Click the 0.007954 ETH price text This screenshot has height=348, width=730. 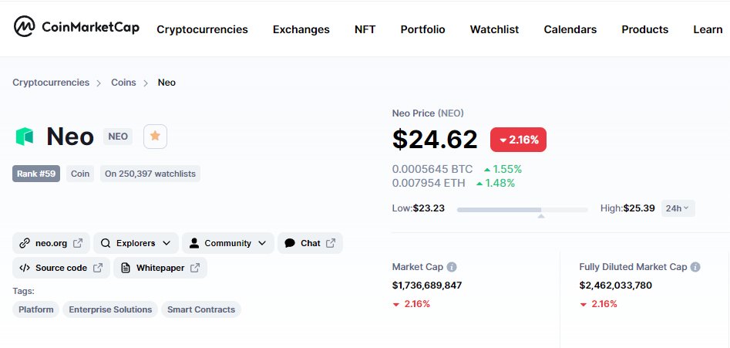point(429,183)
